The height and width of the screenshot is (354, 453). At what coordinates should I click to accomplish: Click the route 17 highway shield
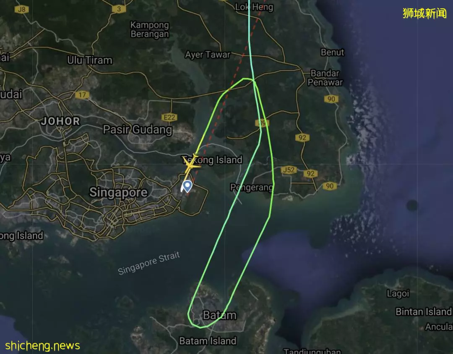[x=82, y=95]
